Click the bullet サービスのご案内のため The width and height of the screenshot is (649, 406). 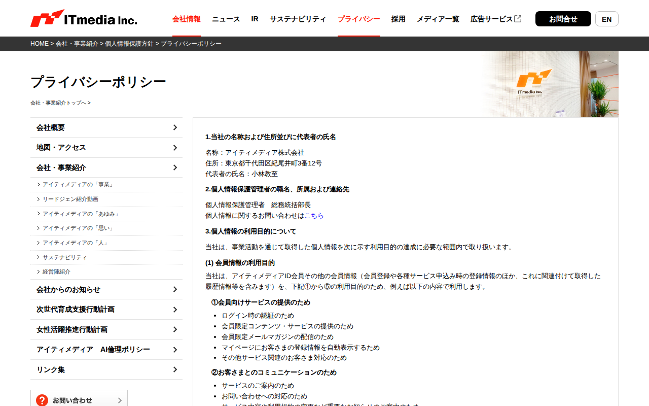258,386
